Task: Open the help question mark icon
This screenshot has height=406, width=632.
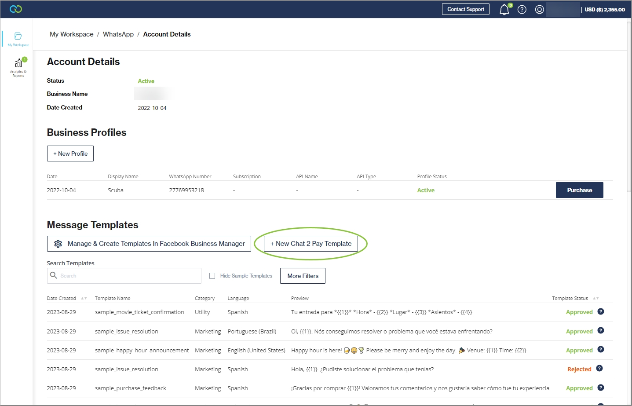Action: pos(522,10)
